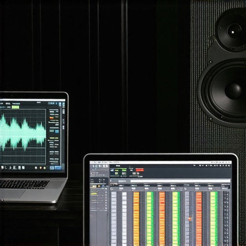Click the leftmost orange level meter in mixer
This screenshot has width=246, height=246.
pos(136,219)
